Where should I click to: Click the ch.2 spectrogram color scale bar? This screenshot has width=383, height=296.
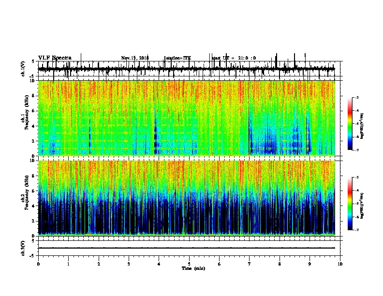click(x=350, y=204)
